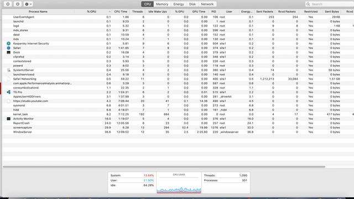Select the launchd process row
354x199 pixels.
coord(178,22)
